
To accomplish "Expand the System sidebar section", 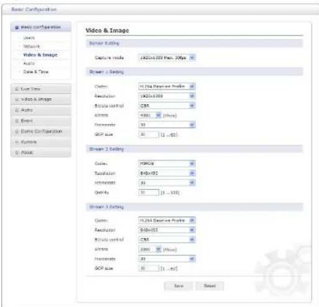I will [40, 142].
